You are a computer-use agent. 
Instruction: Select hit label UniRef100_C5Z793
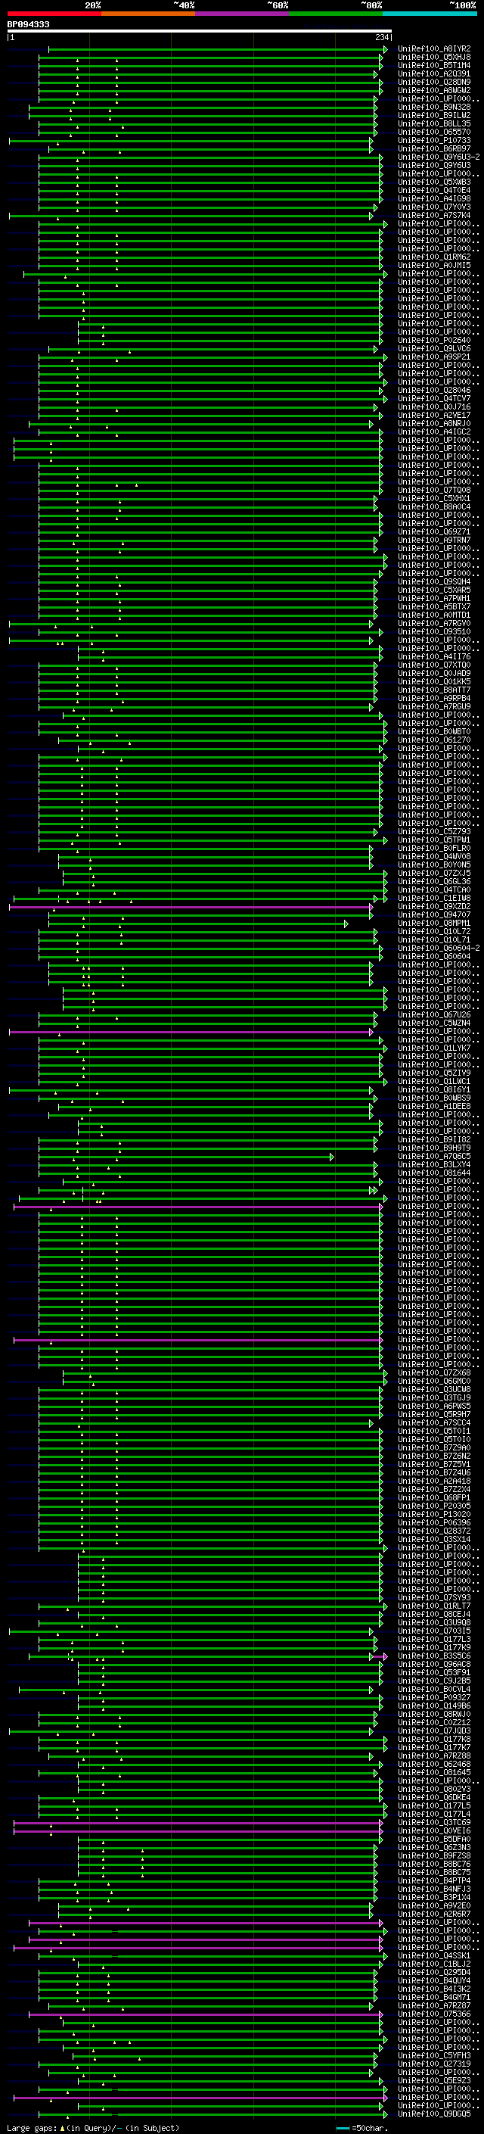tap(434, 832)
